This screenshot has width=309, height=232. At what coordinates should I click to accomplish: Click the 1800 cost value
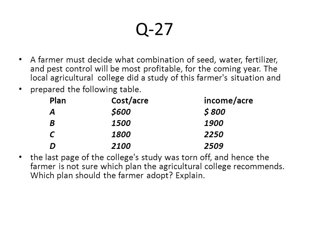coord(121,135)
